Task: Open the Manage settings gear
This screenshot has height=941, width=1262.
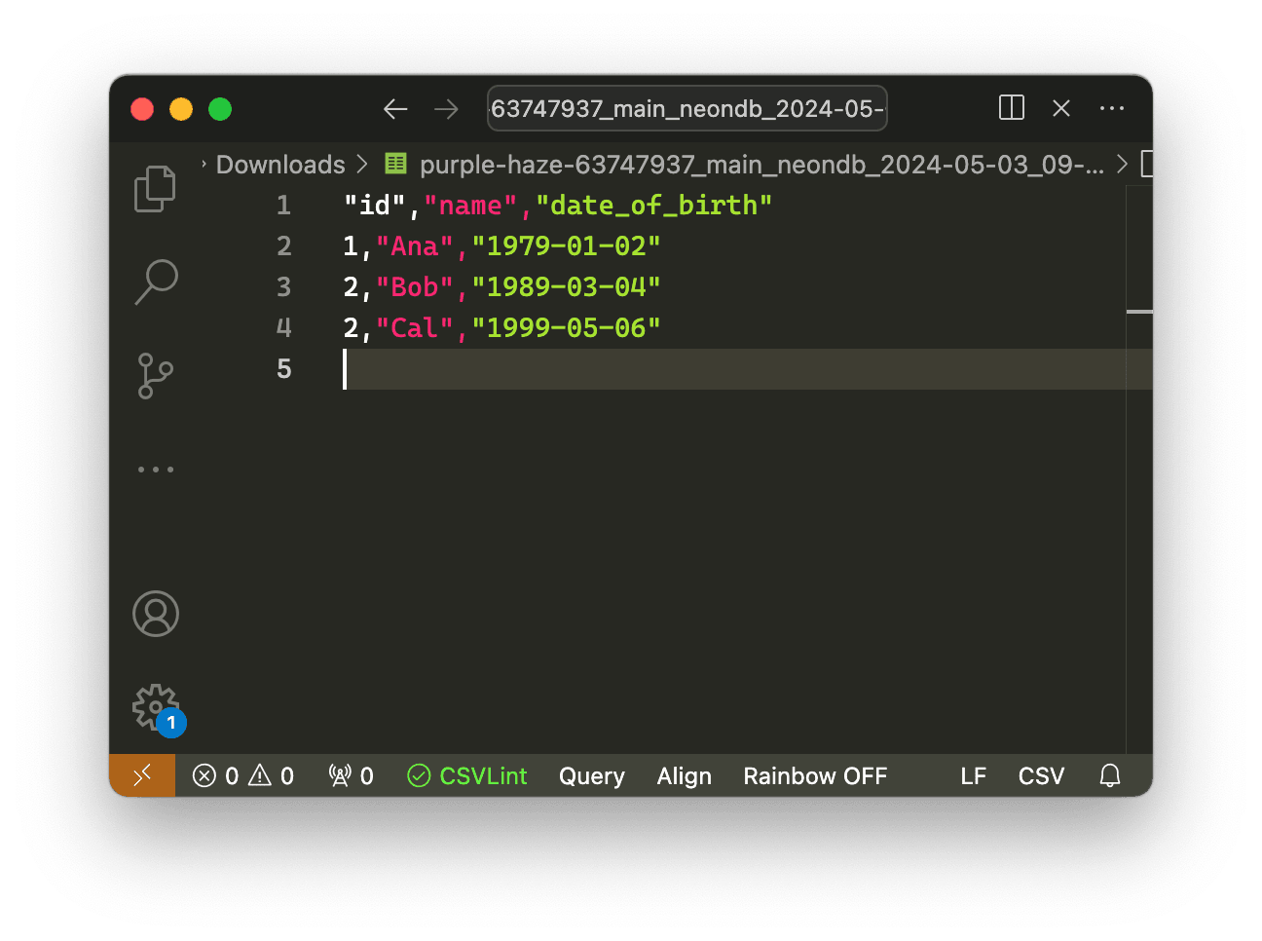Action: coord(154,707)
